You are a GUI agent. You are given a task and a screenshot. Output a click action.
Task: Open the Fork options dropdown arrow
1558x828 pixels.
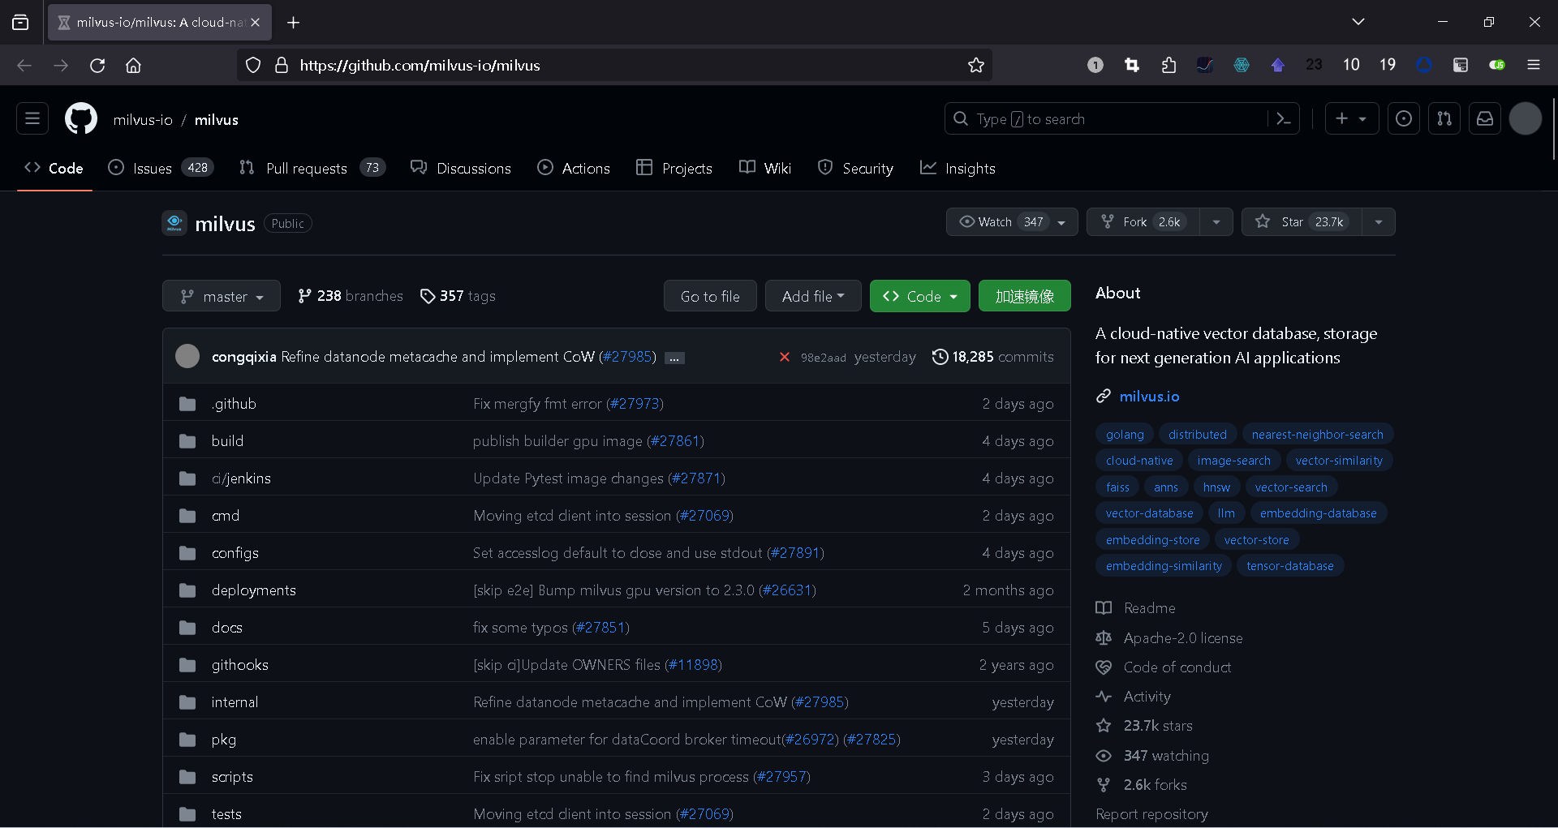(1216, 222)
